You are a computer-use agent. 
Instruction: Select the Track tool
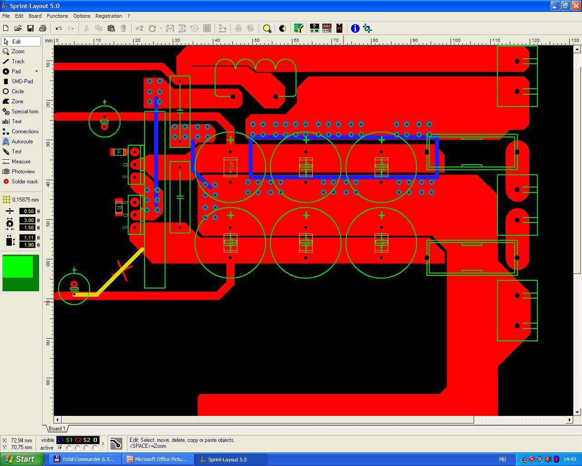(x=21, y=61)
